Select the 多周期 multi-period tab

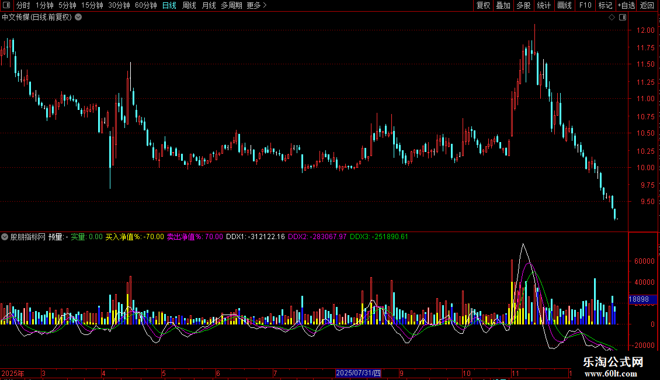point(231,5)
